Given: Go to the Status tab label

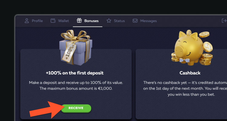Looking at the screenshot, I should [119, 21].
